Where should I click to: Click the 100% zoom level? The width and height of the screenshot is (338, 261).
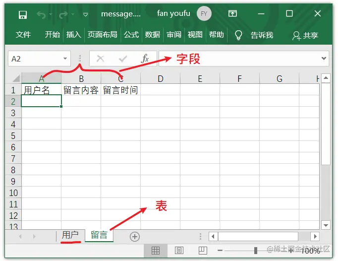310,251
